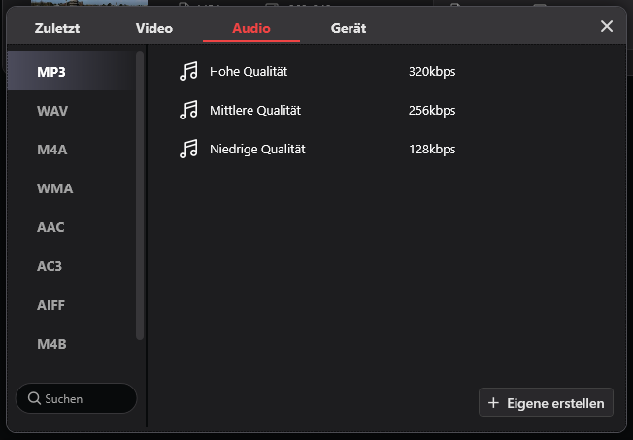Viewport: 633px width, 440px height.
Task: Focus the Suchen search field
Action: [x=77, y=398]
